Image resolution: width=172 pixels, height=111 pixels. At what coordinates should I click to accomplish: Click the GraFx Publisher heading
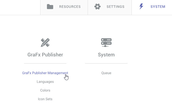[45, 55]
